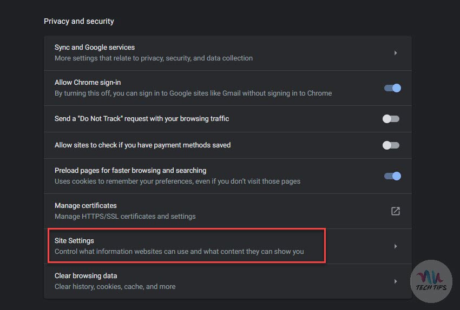The width and height of the screenshot is (460, 310).
Task: Open the Manage certificates external link icon
Action: [396, 211]
